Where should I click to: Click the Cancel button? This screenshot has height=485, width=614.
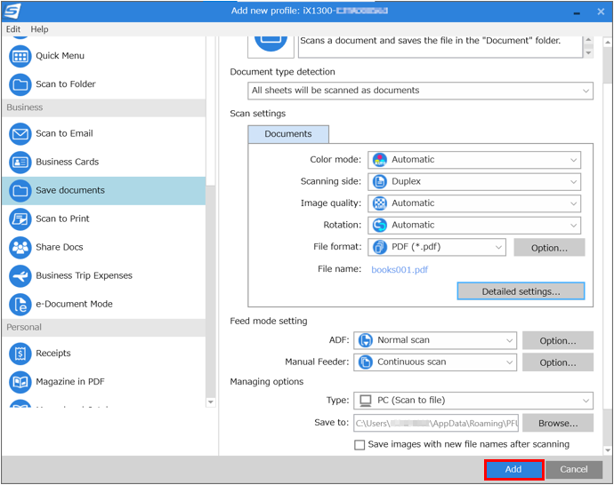pos(574,469)
